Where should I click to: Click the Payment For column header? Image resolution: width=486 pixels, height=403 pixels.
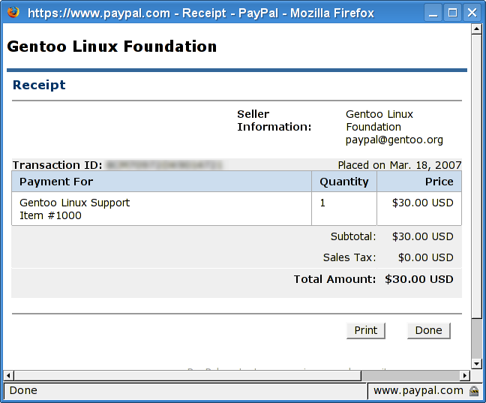pos(56,182)
